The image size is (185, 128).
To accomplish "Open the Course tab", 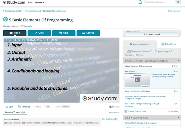I will tap(88, 33).
